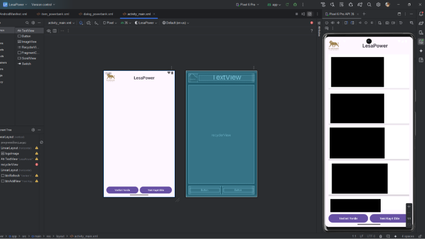The height and width of the screenshot is (239, 425).
Task: Select ScrollView in the palette
Action: pos(29,58)
